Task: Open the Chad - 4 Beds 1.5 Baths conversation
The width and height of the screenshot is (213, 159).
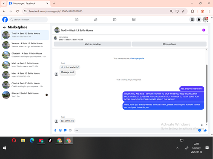Action: coord(25,85)
